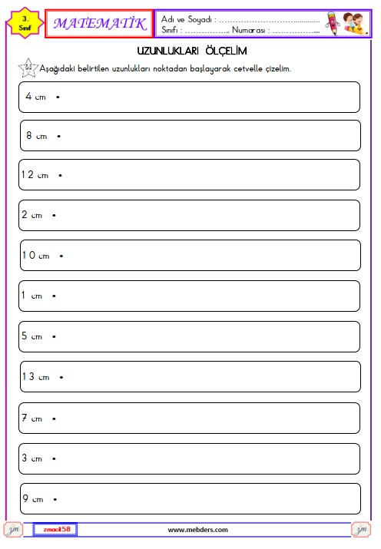Click the two children illustration
This screenshot has height=549, width=381.
coord(354,23)
